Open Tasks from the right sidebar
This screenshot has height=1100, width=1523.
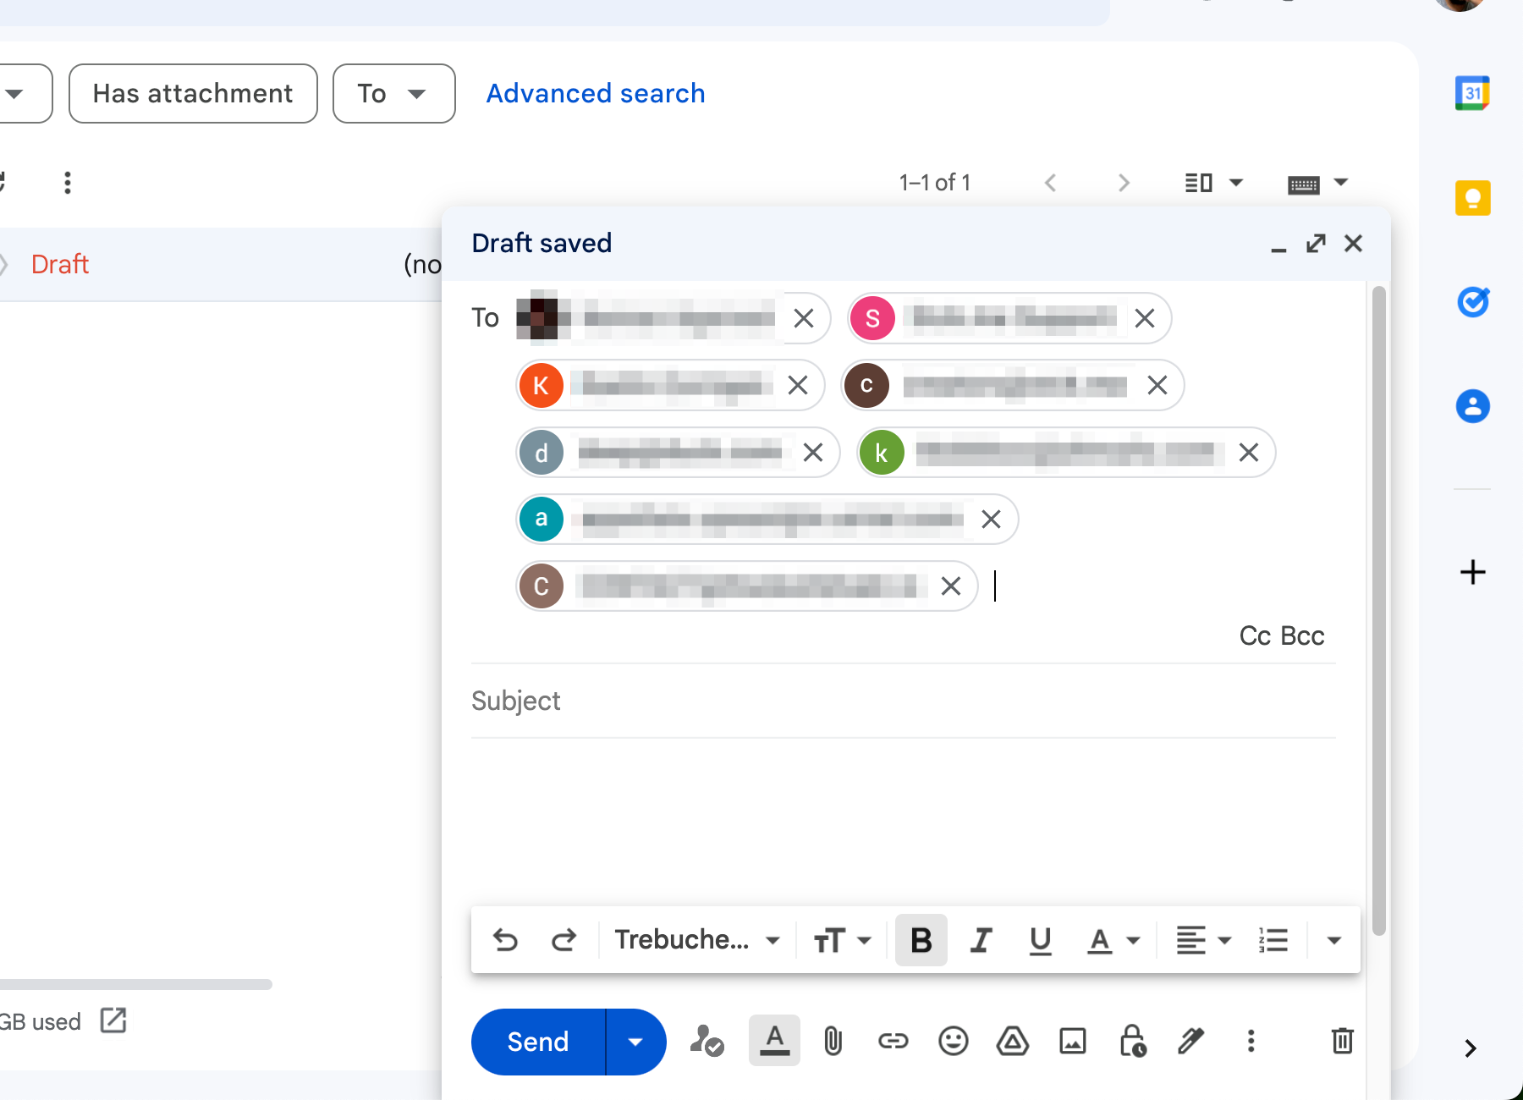[1472, 302]
